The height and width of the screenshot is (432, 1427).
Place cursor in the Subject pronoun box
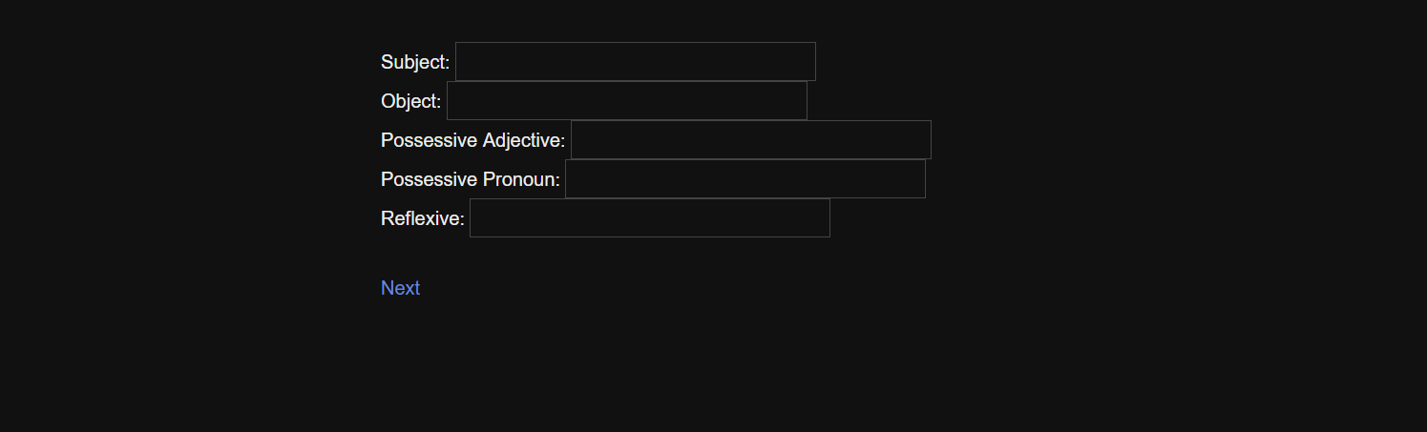pos(635,62)
